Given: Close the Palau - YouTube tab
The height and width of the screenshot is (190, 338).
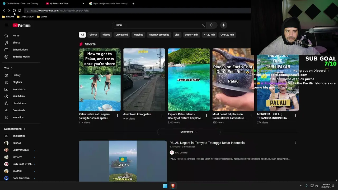Looking at the screenshot, I should [x=84, y=3].
